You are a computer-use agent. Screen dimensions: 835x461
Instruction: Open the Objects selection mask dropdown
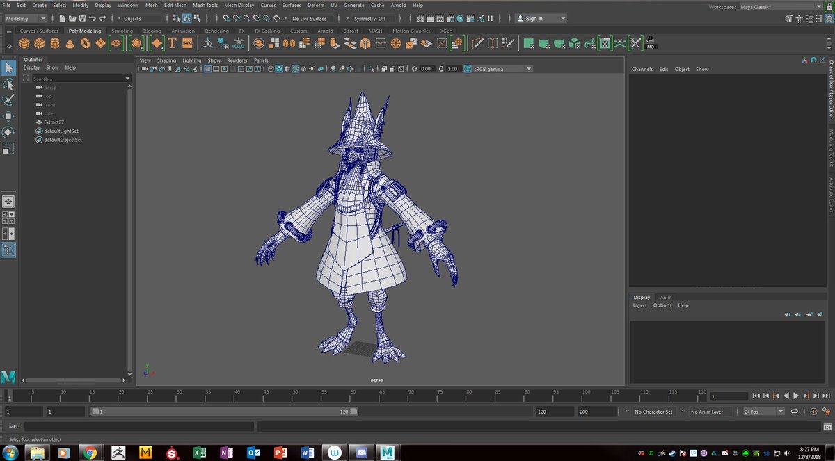coord(142,18)
